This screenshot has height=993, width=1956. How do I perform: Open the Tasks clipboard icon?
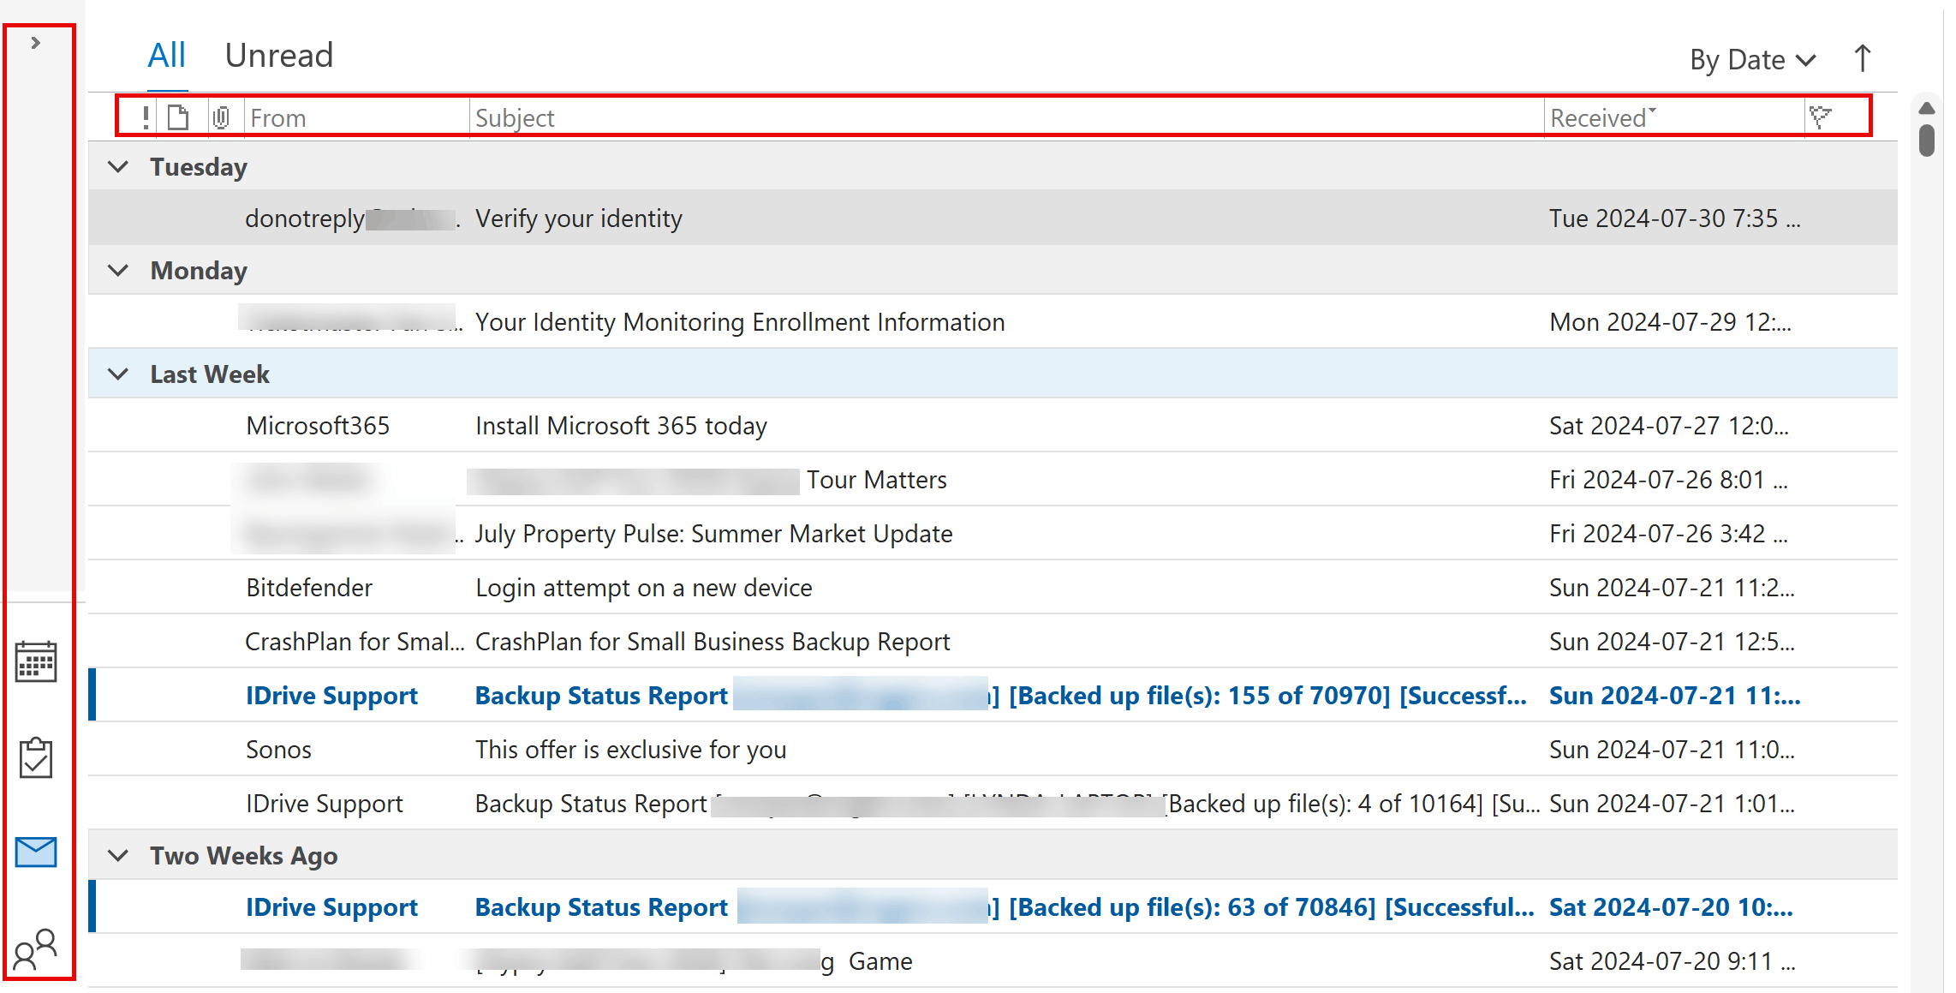(x=36, y=757)
